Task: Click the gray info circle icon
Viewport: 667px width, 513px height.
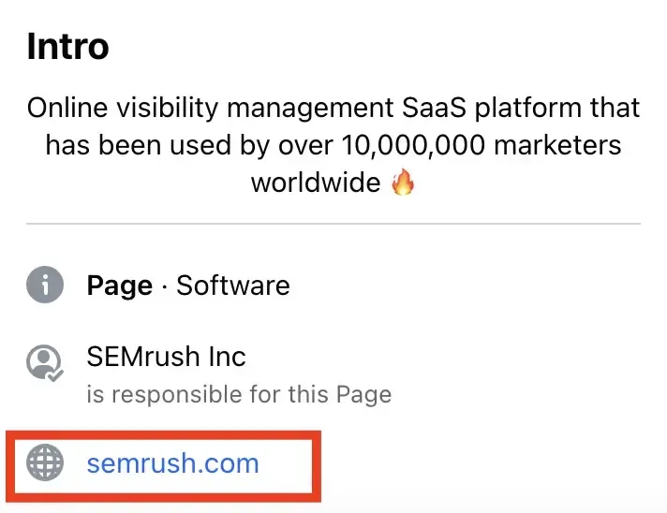Action: [x=45, y=285]
